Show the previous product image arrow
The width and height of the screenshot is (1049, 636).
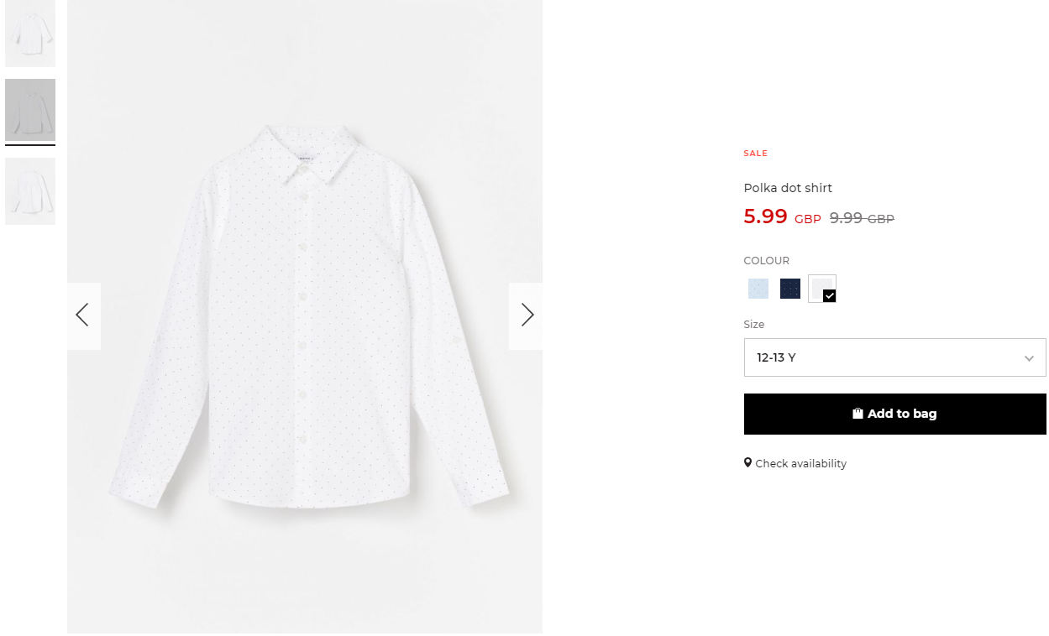[83, 315]
